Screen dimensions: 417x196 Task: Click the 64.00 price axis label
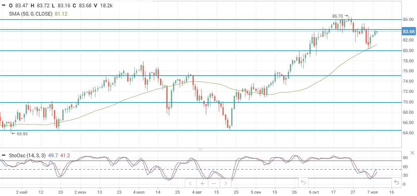coord(408,133)
